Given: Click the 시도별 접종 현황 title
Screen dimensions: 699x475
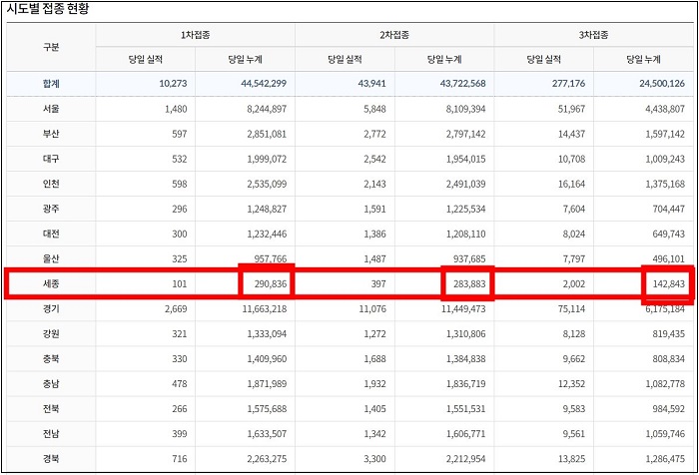Looking at the screenshot, I should pos(47,9).
